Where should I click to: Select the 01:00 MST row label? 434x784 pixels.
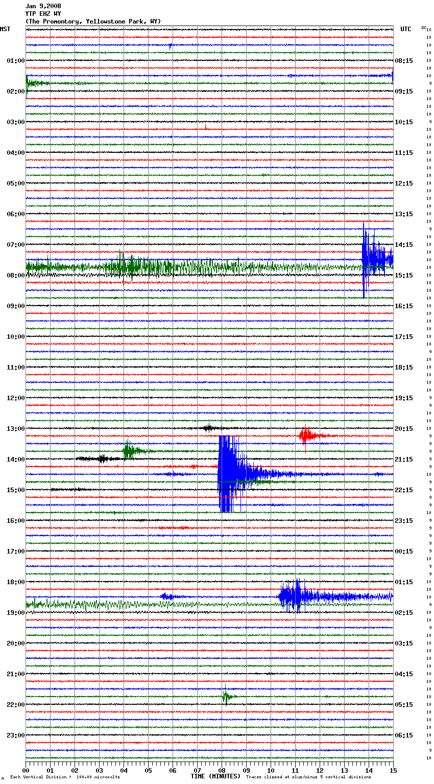click(16, 61)
